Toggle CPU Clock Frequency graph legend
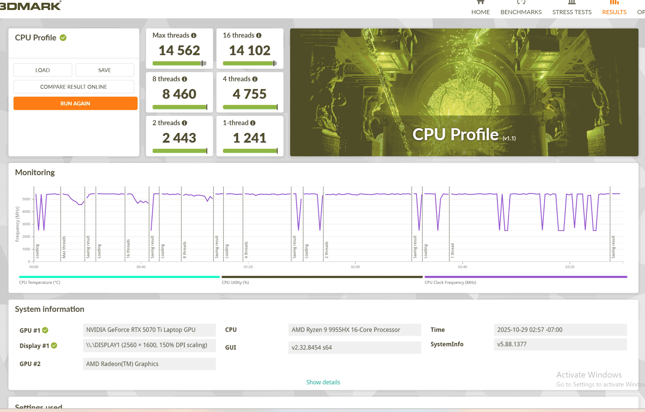This screenshot has width=645, height=412. (x=450, y=282)
